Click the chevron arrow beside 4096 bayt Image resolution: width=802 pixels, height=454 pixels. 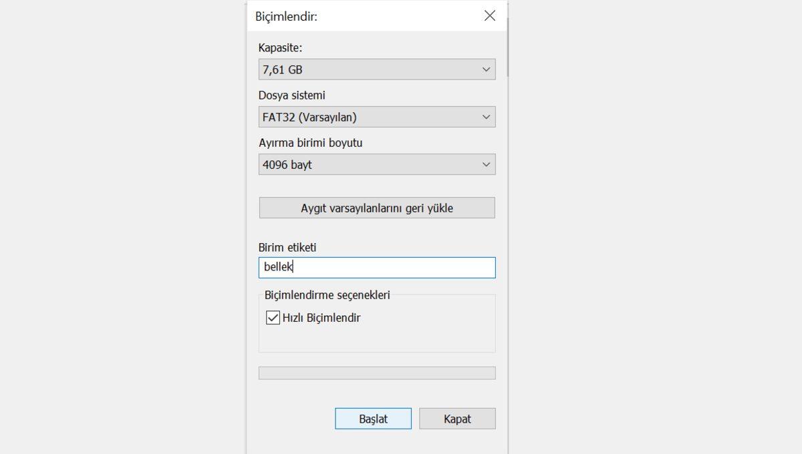coord(486,165)
